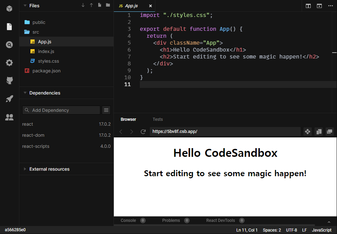Select the react-dom dependency row

pos(66,135)
